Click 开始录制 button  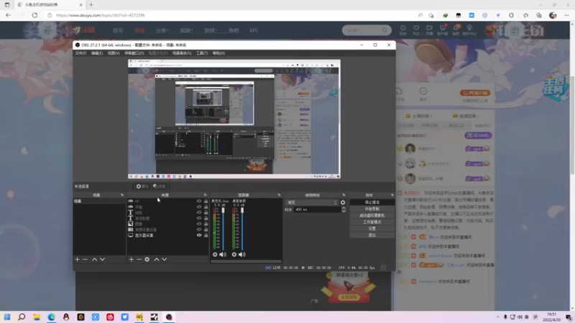pos(372,209)
